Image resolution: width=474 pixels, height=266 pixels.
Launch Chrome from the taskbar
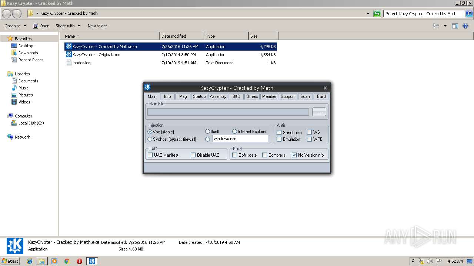67,261
